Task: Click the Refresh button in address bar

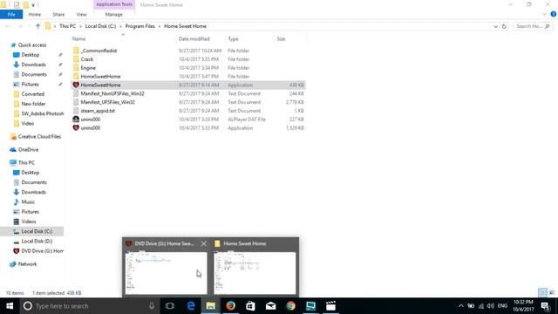Action: coord(504,26)
